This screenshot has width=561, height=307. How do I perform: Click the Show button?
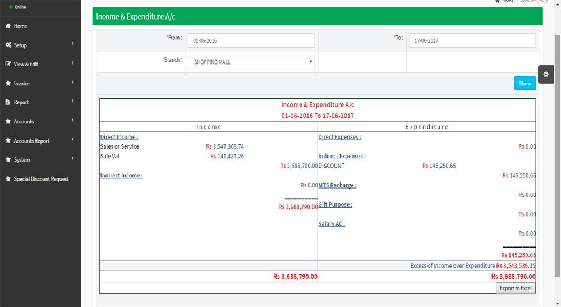coord(525,83)
